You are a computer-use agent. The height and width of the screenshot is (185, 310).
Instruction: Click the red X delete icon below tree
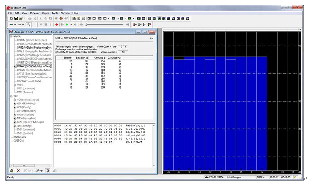click(18, 171)
